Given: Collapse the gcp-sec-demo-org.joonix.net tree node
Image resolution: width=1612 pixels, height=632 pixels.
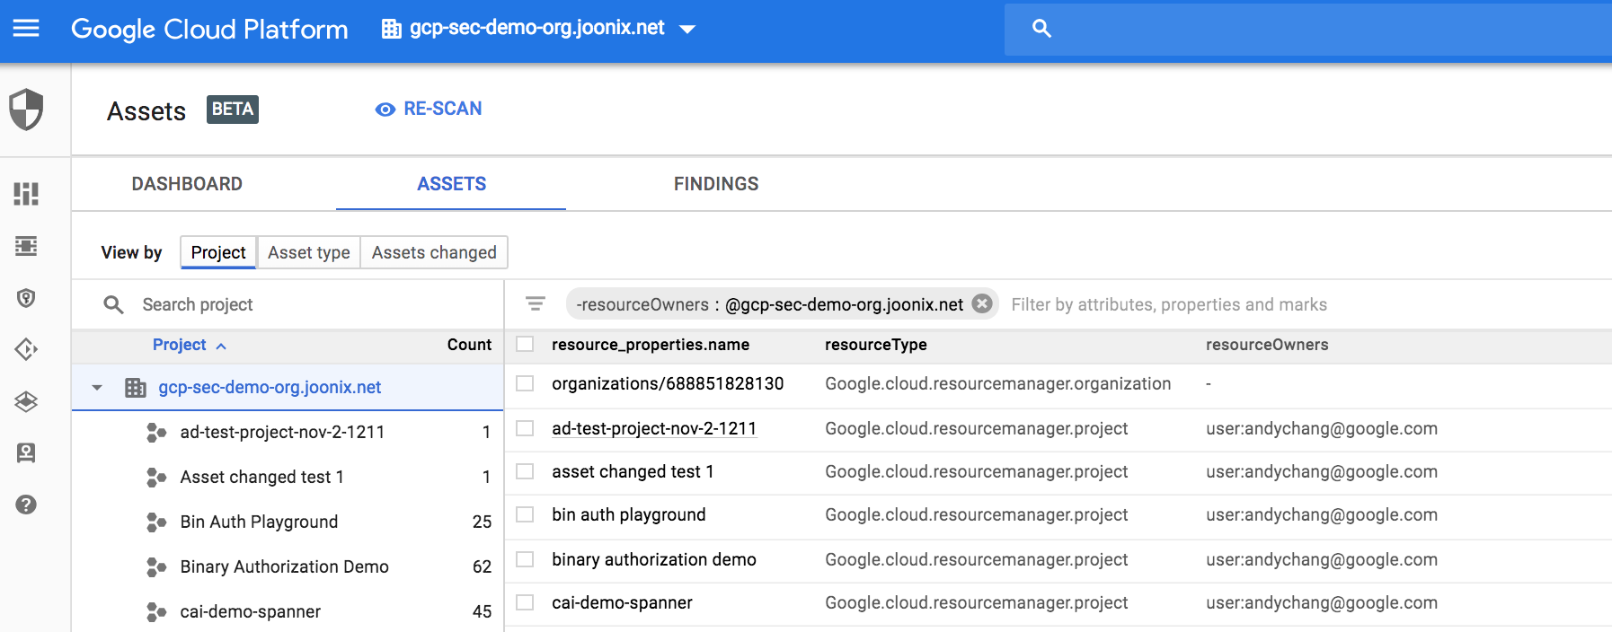Looking at the screenshot, I should [97, 388].
